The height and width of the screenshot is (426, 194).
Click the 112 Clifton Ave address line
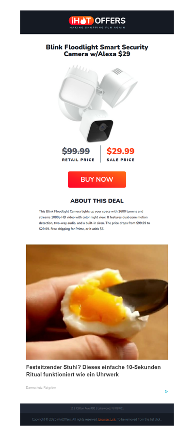click(97, 408)
